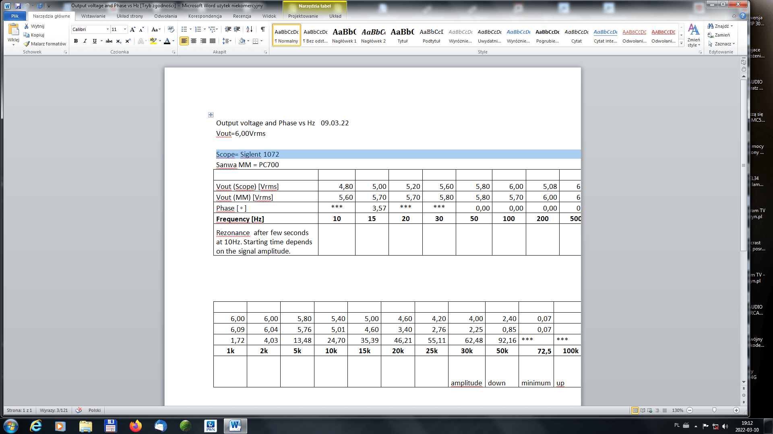Click the Decrease Indent icon
The image size is (773, 434).
click(228, 29)
